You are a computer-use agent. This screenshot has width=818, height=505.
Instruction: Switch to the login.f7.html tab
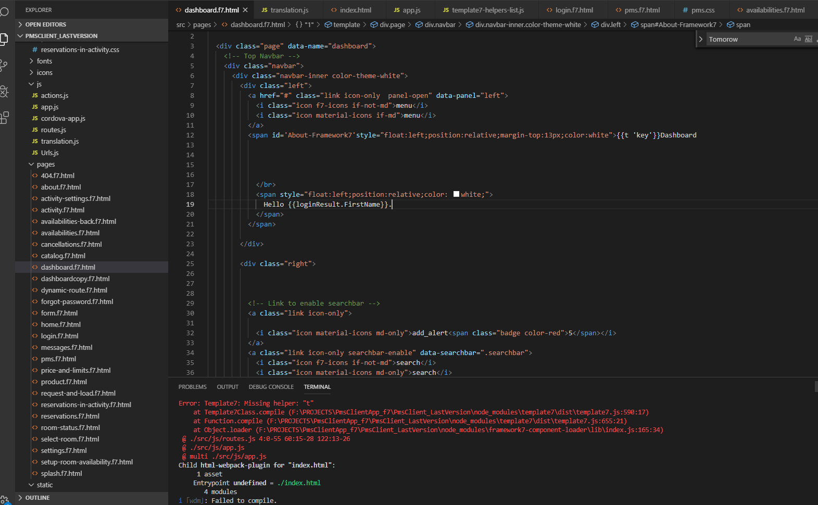[574, 10]
